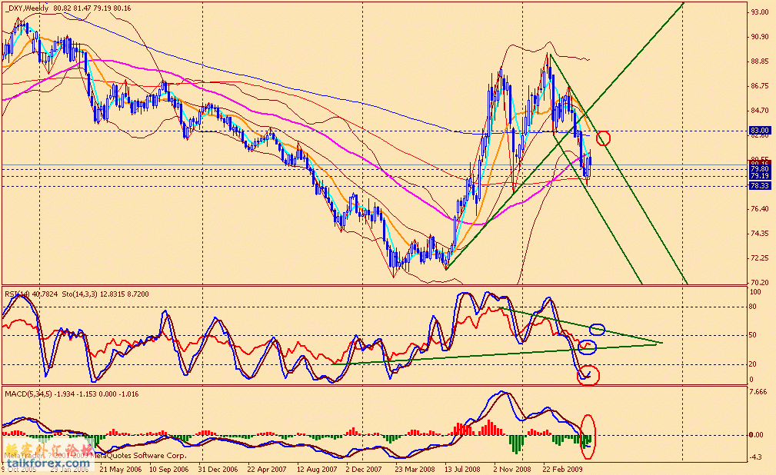
Task: Click the 23 Mar 2008 date label
Action: tap(415, 469)
